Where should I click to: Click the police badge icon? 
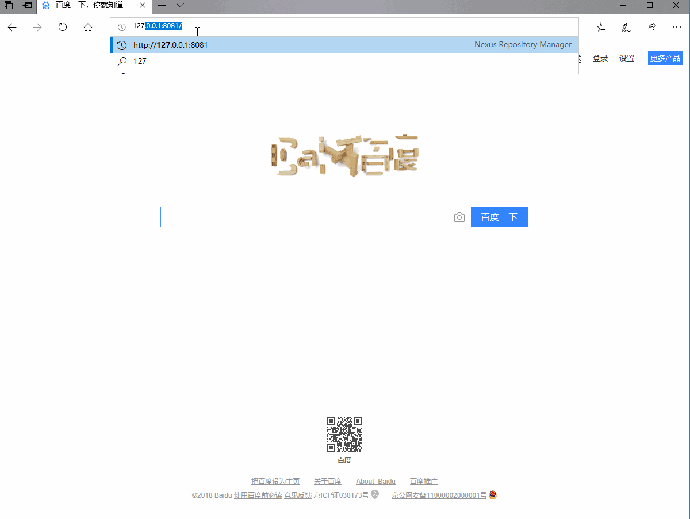click(493, 494)
